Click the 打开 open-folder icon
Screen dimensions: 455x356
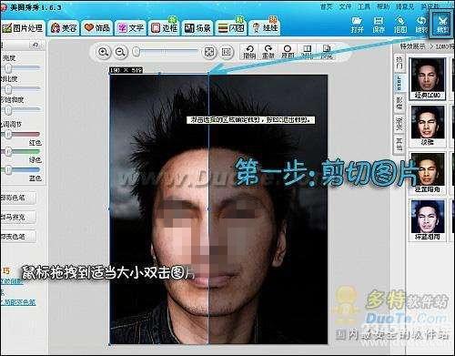[357, 25]
